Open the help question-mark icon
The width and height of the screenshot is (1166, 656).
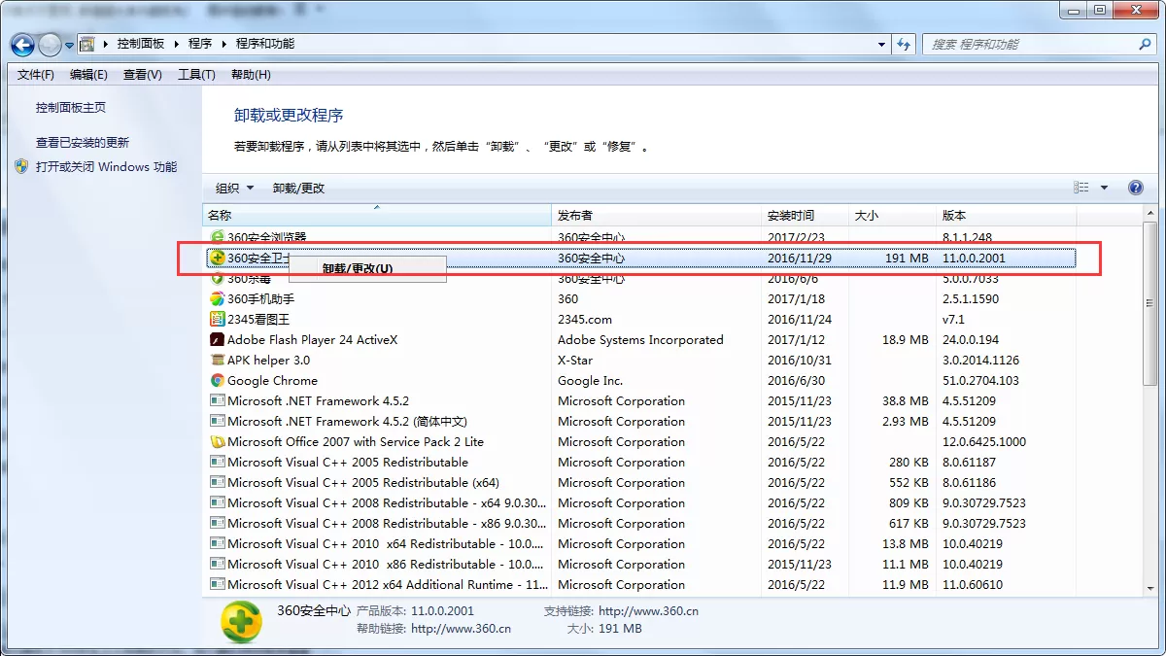point(1135,188)
